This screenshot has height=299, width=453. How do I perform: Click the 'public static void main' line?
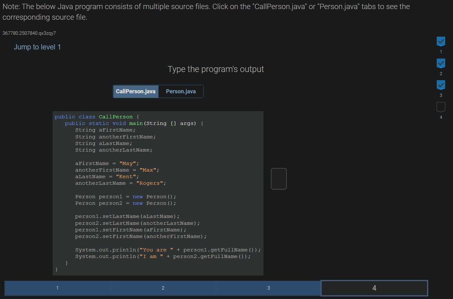134,123
